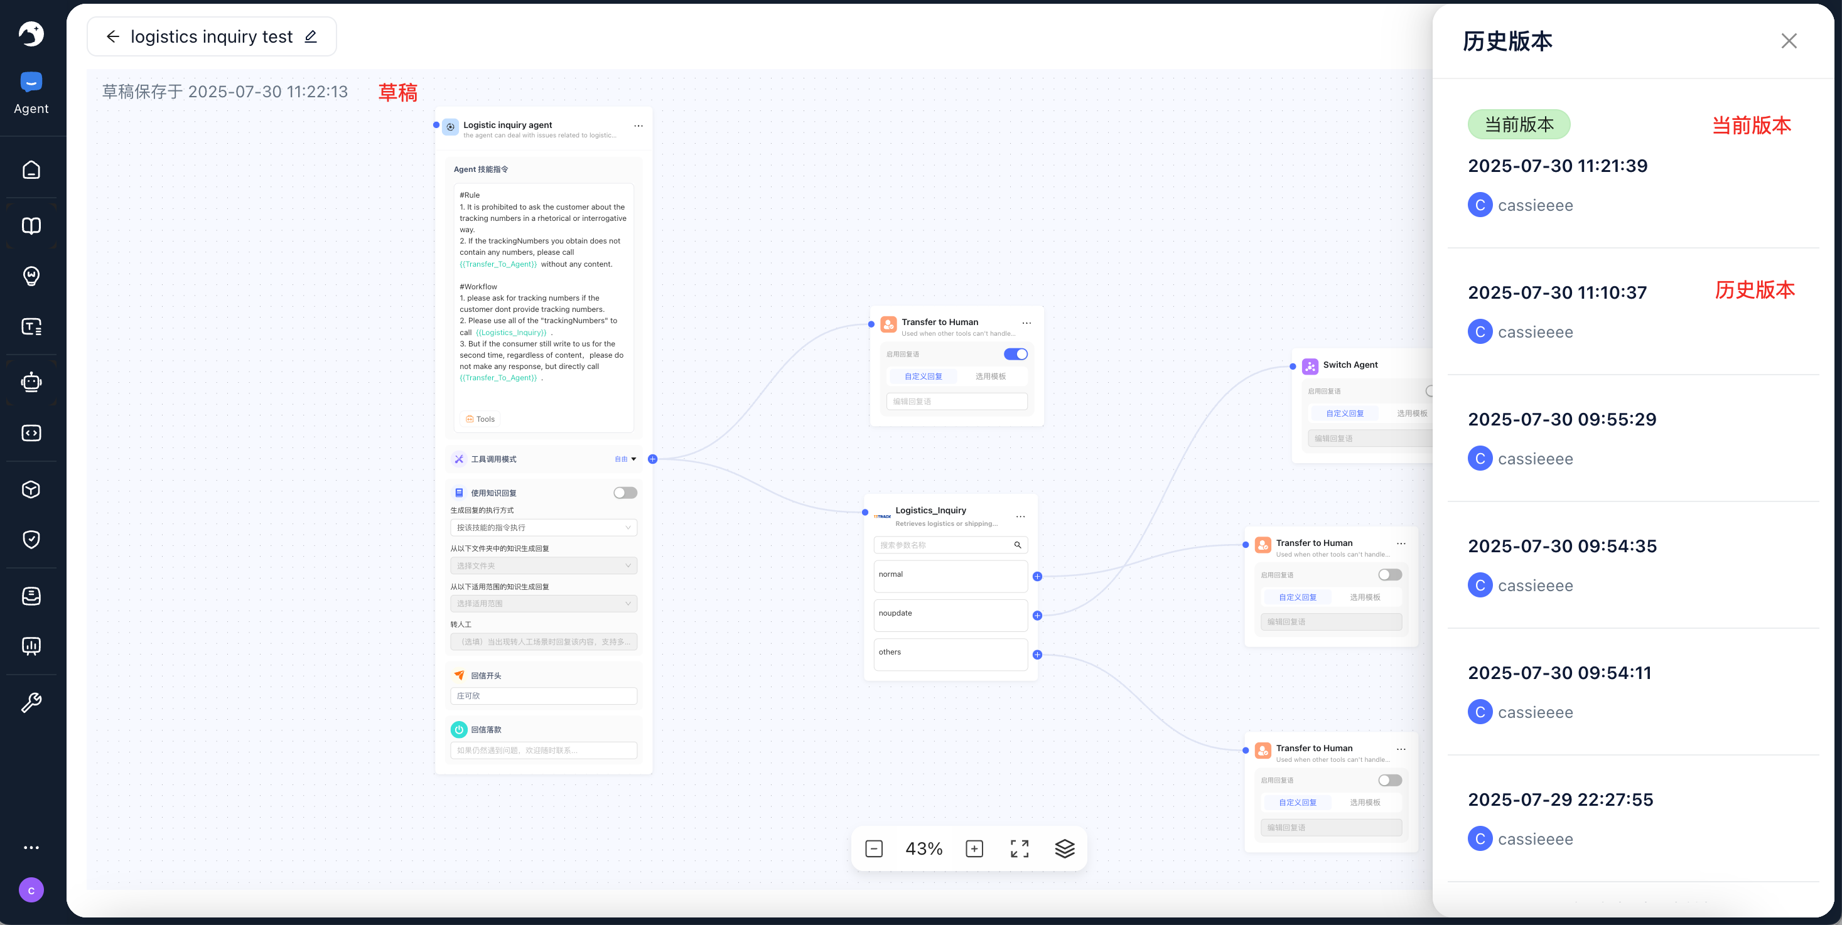
Task: Click the plus connector next to 工具调用模式
Action: (x=652, y=459)
